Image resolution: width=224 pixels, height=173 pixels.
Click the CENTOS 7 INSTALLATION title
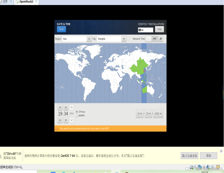click(151, 24)
